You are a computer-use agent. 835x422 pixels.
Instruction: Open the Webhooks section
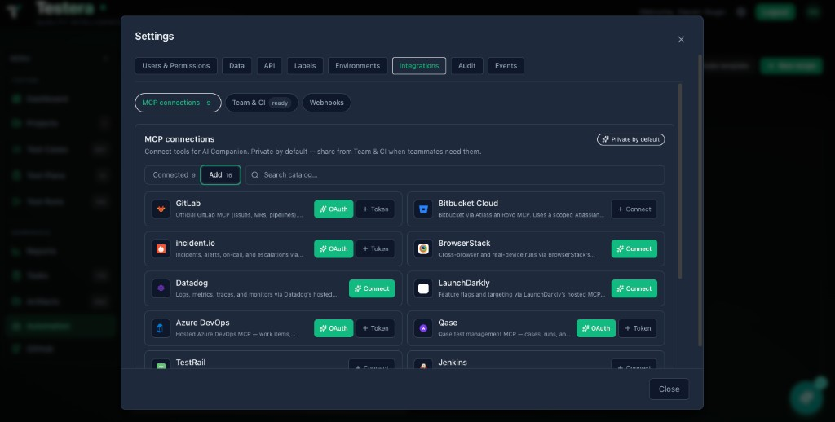(326, 103)
